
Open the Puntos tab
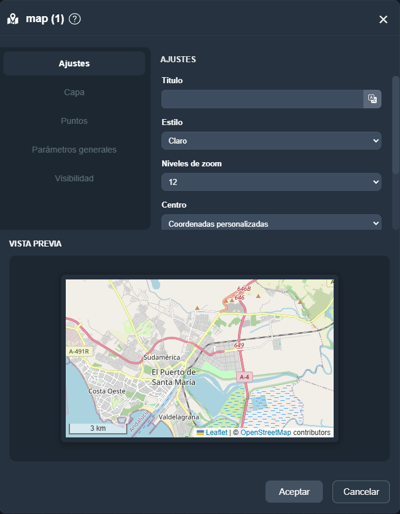(x=74, y=121)
